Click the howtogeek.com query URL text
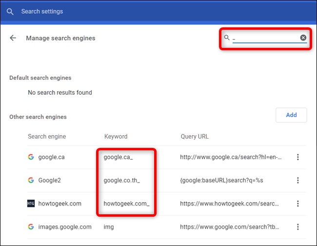Viewport: 317px width, 246px height. [x=230, y=204]
